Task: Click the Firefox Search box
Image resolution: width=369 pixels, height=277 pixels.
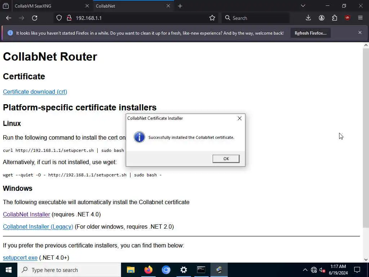Action: pyautogui.click(x=255, y=18)
